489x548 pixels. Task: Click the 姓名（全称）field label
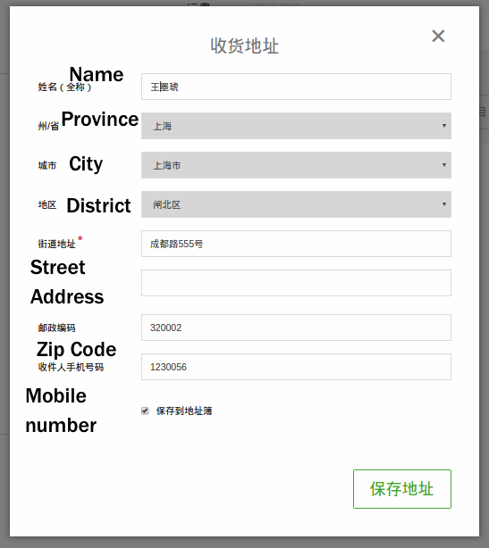click(64, 87)
